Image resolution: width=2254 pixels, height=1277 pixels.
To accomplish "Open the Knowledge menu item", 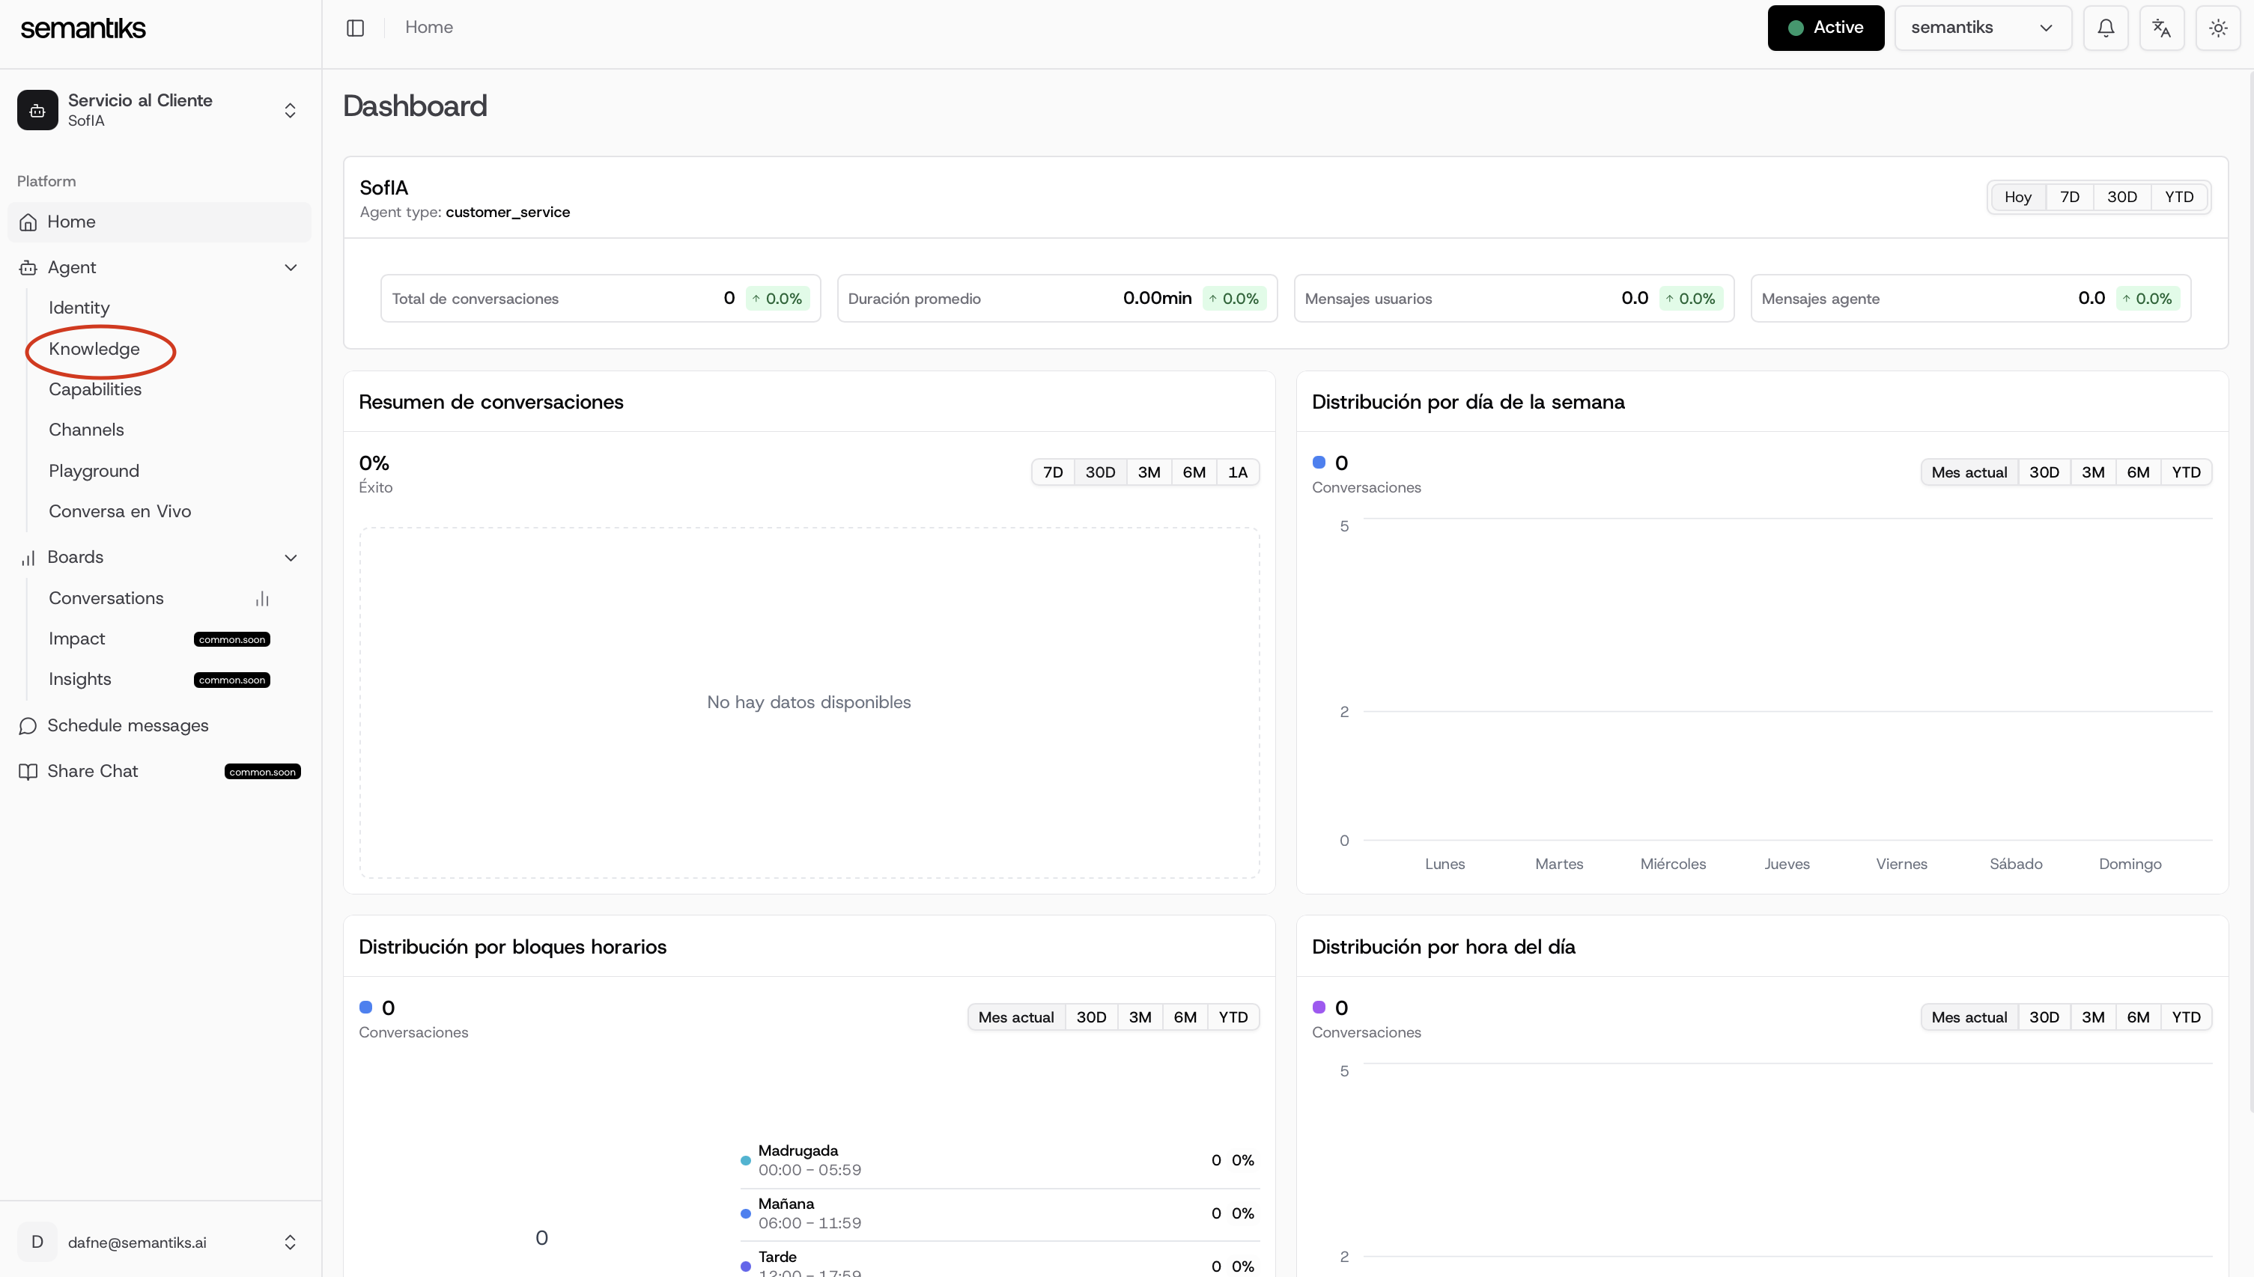I will coord(94,349).
